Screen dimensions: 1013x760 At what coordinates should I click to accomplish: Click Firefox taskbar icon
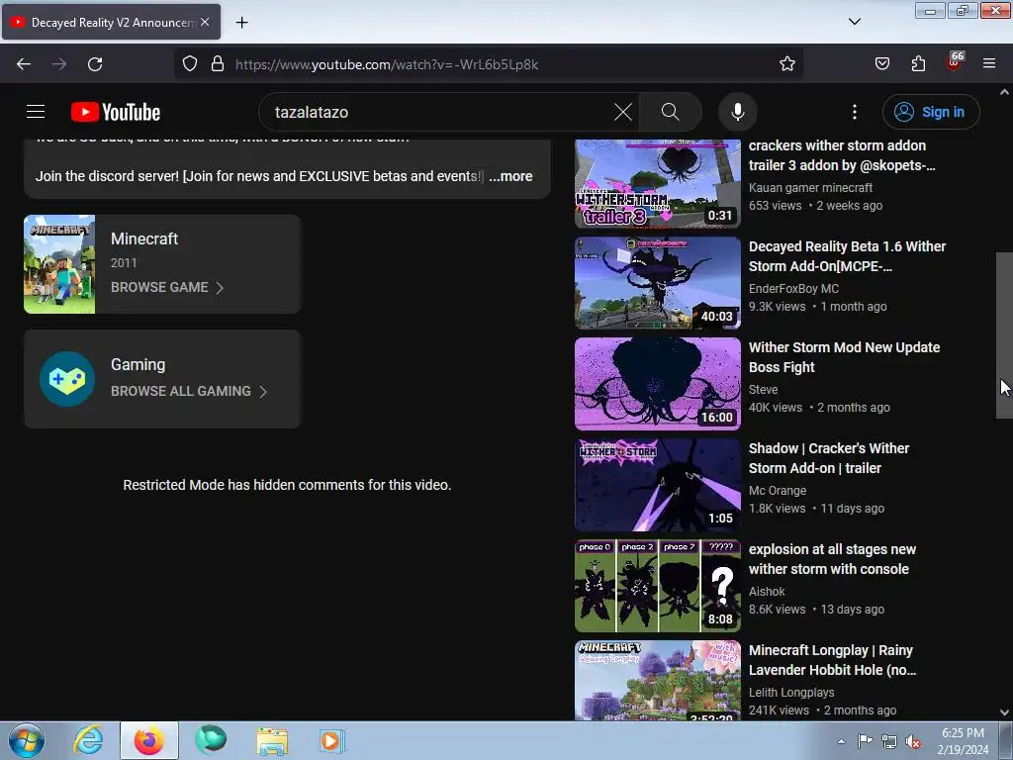pos(148,740)
